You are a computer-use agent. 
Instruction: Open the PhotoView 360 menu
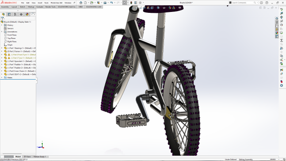[57, 3]
